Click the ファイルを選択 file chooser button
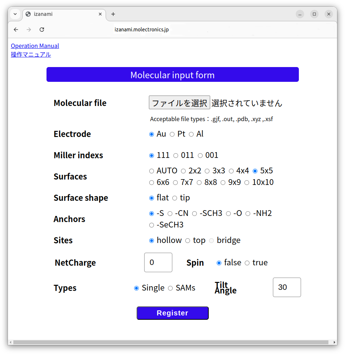Image resolution: width=345 pixels, height=354 pixels. 180,102
